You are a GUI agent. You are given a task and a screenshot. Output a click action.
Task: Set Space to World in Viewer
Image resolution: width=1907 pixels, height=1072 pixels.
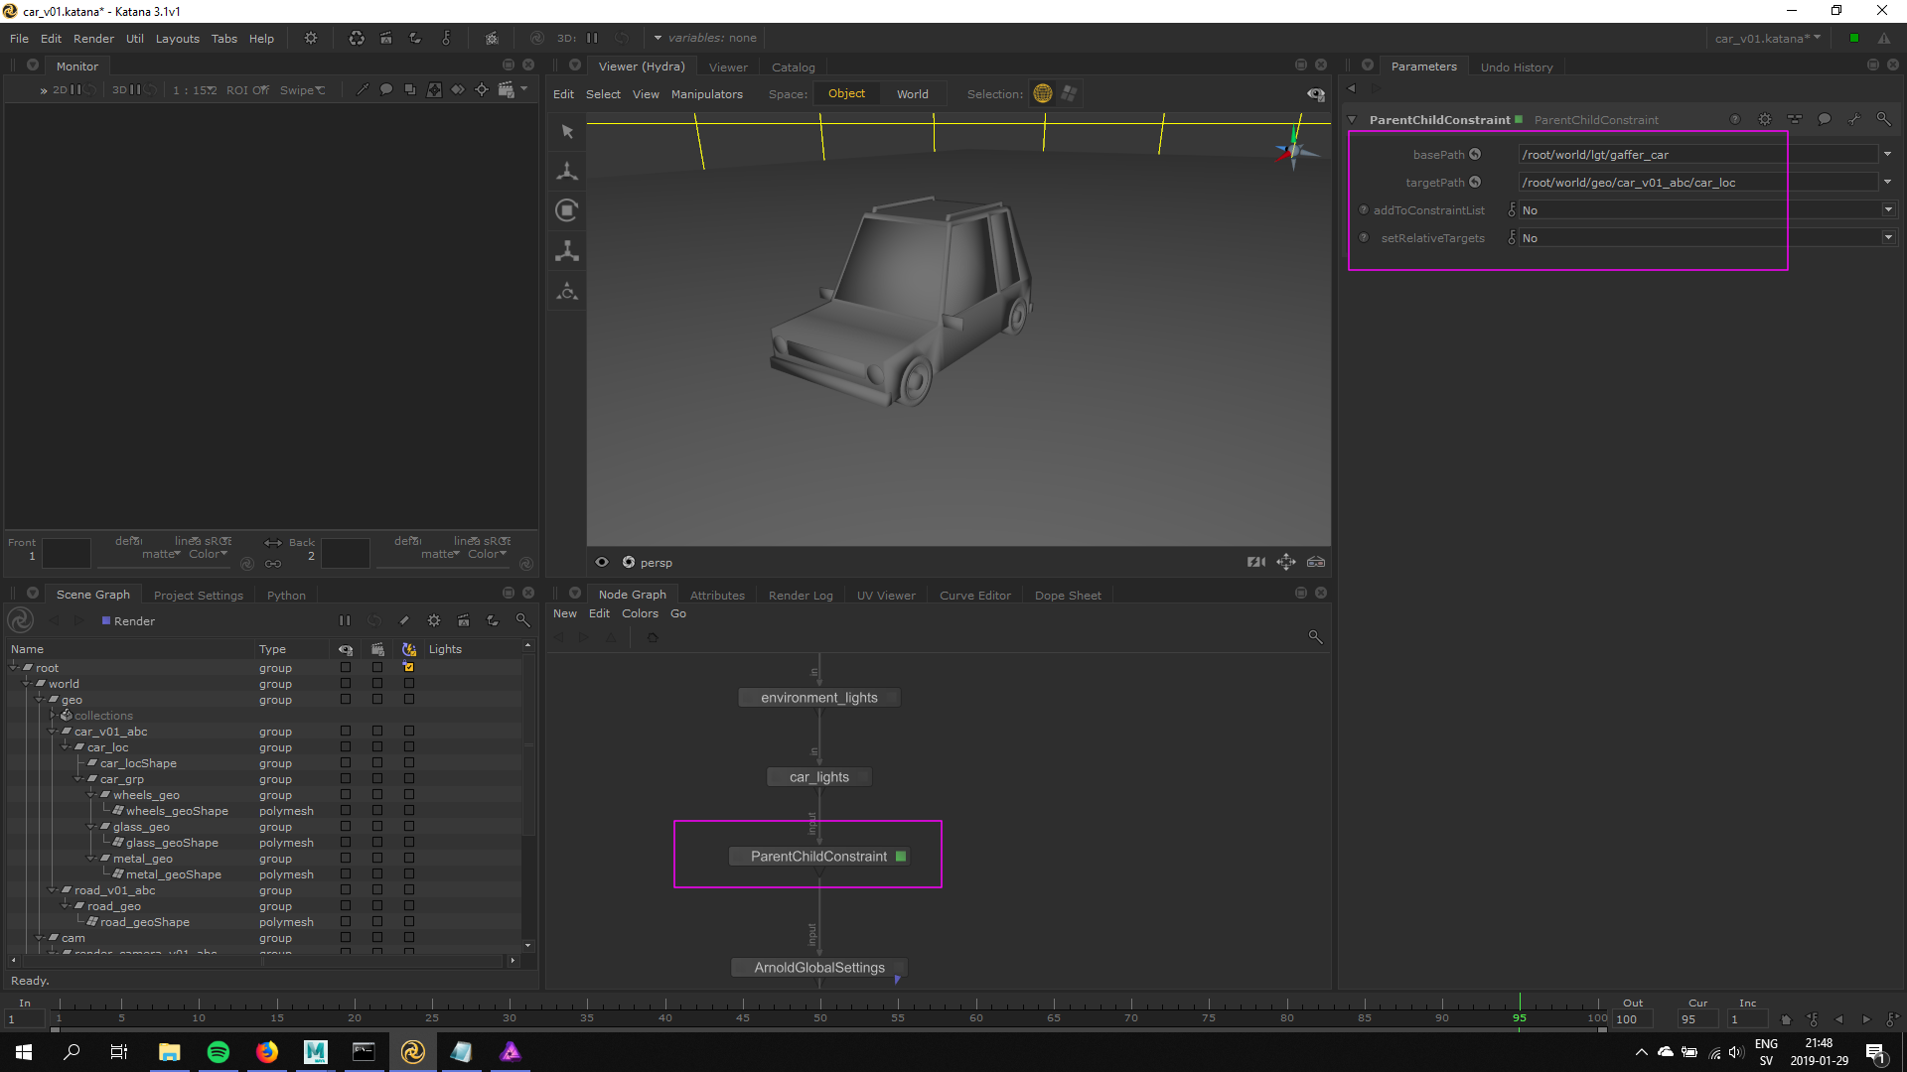click(x=912, y=94)
